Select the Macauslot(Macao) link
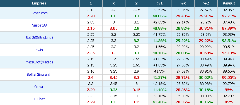 point(39,62)
